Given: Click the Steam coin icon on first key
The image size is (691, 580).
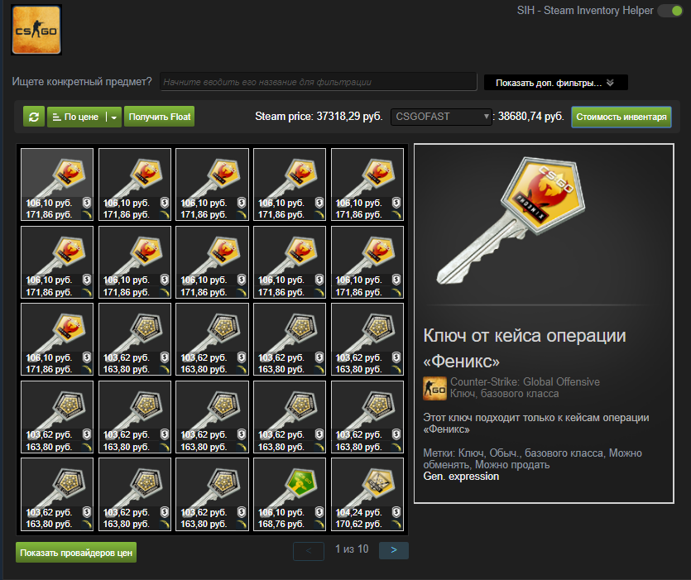Looking at the screenshot, I should tap(87, 203).
